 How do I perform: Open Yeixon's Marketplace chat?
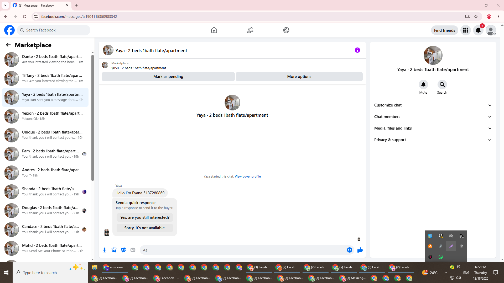pyautogui.click(x=45, y=116)
